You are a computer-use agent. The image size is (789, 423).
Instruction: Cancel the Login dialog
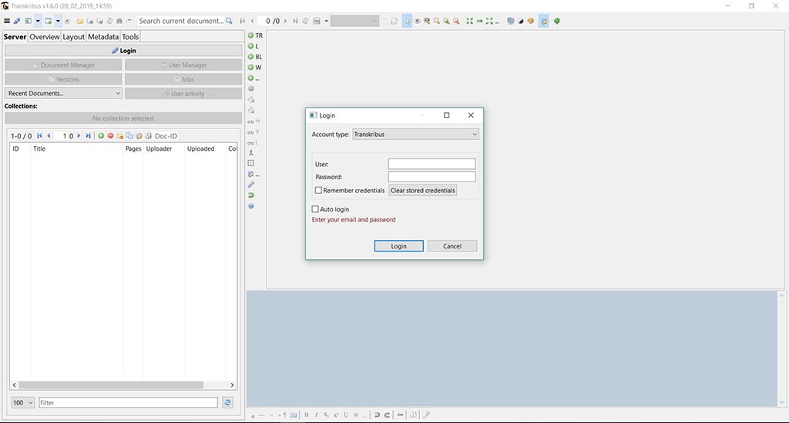click(452, 246)
